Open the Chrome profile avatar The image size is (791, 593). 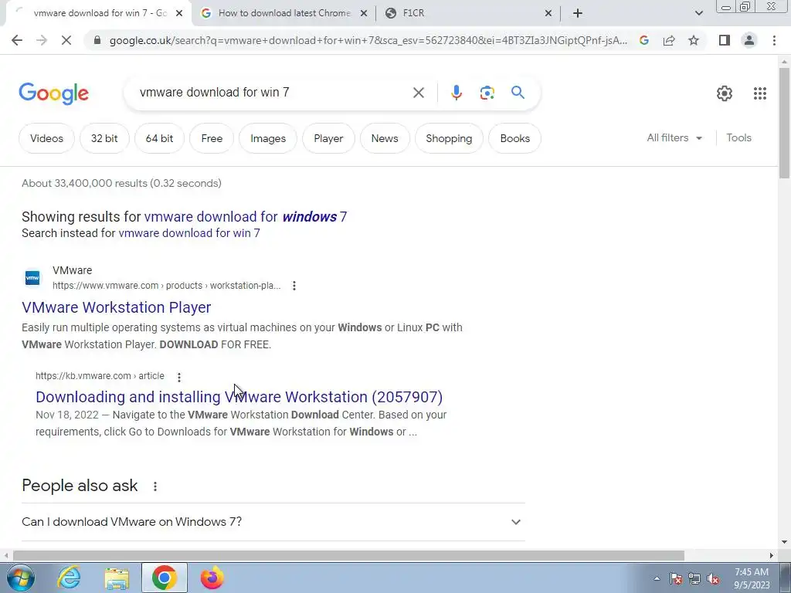(749, 40)
